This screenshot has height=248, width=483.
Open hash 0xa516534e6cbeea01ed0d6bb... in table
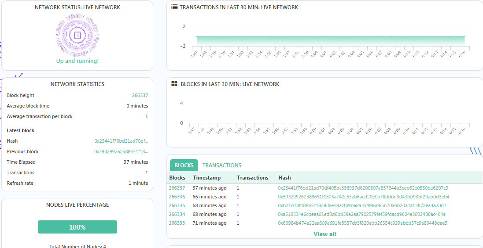(x=361, y=214)
